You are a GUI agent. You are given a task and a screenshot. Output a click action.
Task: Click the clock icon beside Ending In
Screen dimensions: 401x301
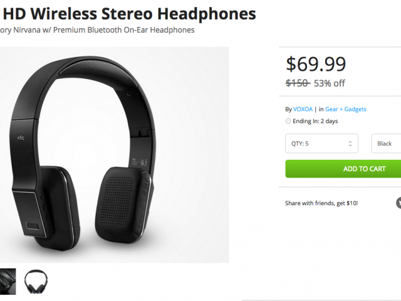288,121
